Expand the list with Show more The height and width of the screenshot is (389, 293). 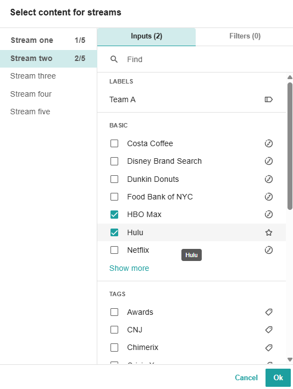tap(129, 268)
